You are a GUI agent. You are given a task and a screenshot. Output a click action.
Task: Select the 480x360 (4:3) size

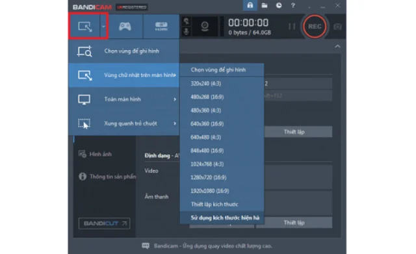222,110
